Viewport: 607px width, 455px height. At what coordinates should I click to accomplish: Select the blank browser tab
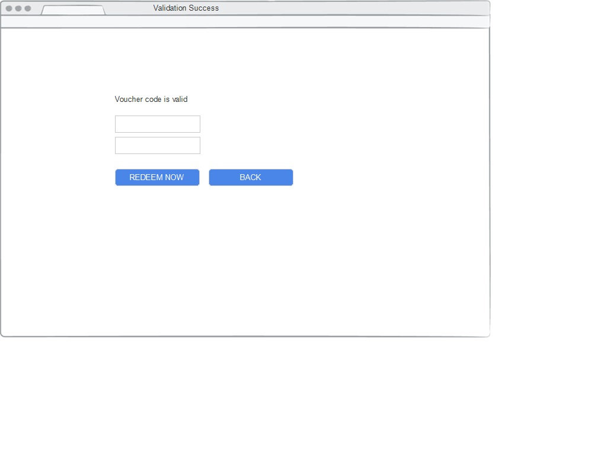[73, 10]
